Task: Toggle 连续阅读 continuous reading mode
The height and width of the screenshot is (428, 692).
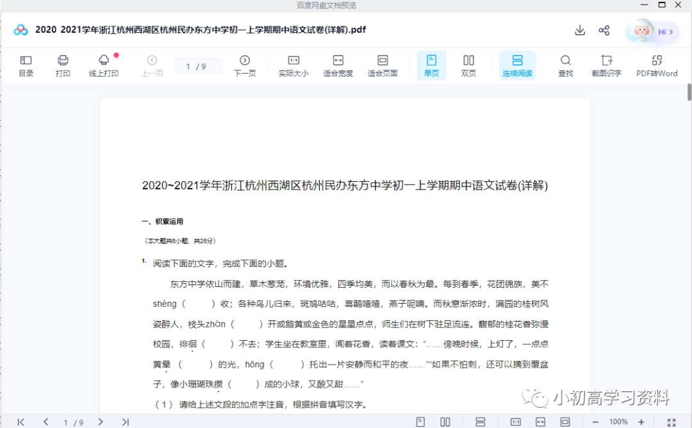Action: (518, 65)
